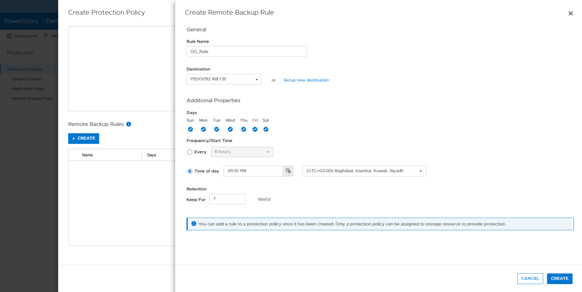Go to Replication Rules in sidebar
Viewport: 582px width, 292px height.
tap(28, 89)
